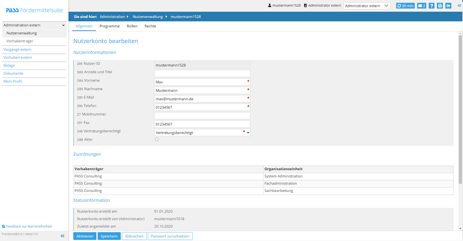Refresh the 30 min session timer

[405, 6]
